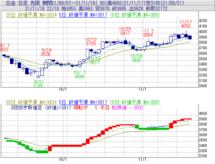Screen dimensions: 215x164
Task: Click the 陽転中 status text
Action: (x=81, y=107)
